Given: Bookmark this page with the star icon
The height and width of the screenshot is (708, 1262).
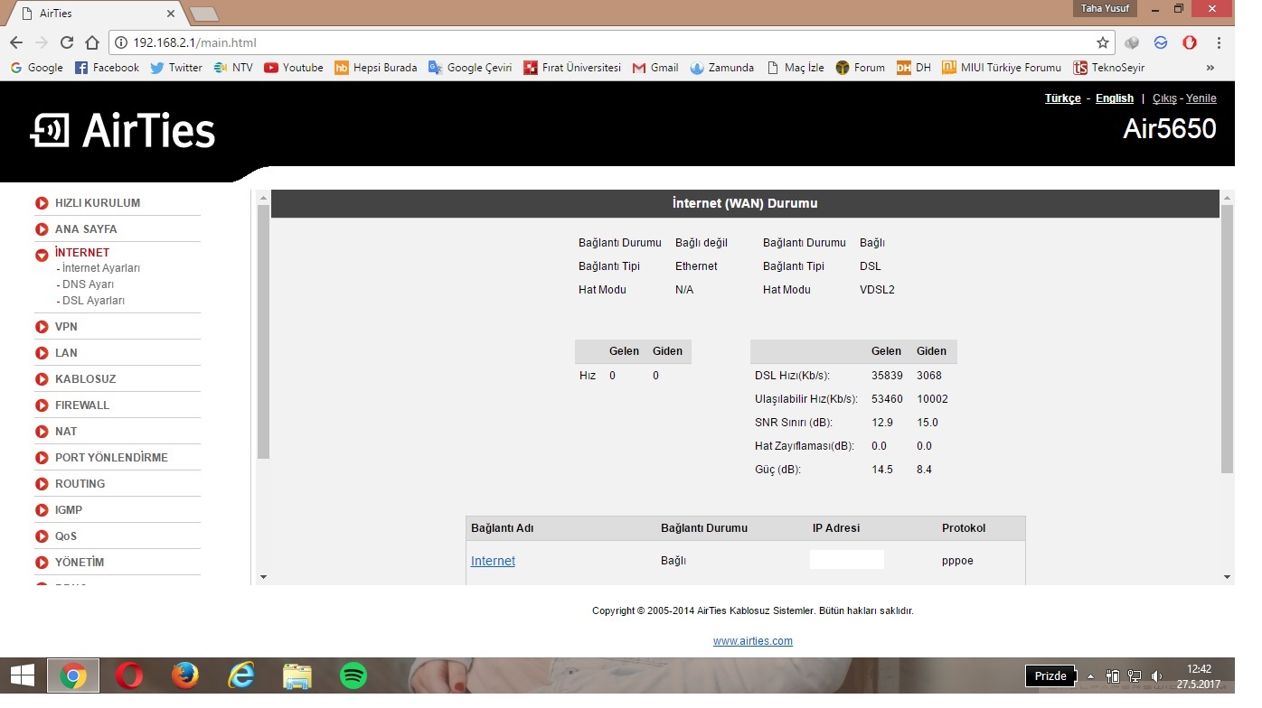Looking at the screenshot, I should tap(1103, 42).
